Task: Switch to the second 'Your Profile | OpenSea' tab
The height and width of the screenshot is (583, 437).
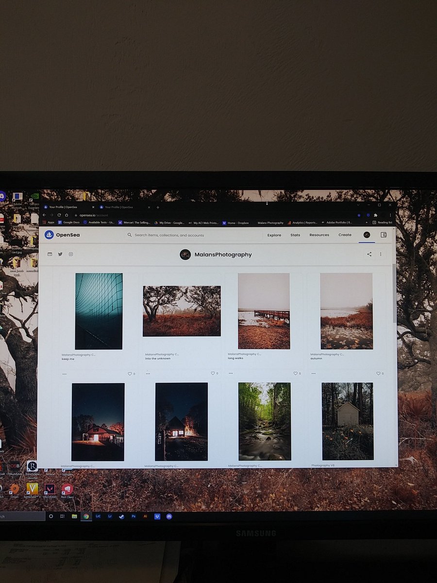Action: [x=124, y=207]
